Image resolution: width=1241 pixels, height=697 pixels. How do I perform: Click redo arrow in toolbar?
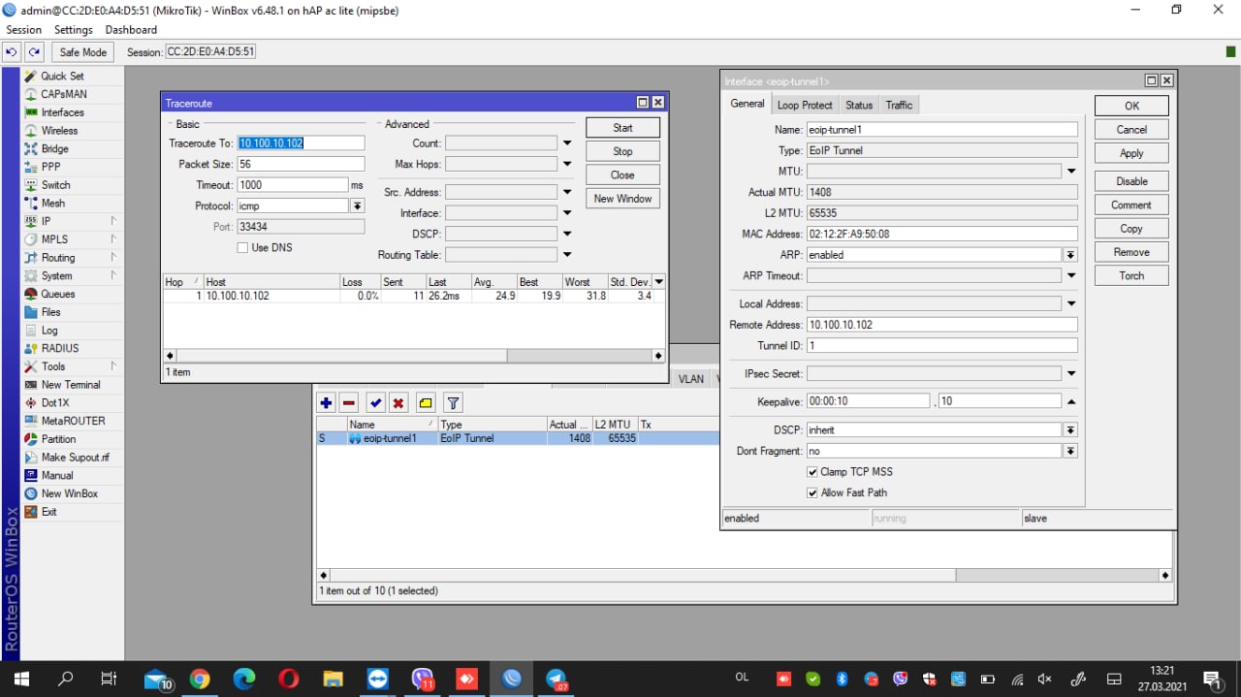(x=35, y=52)
